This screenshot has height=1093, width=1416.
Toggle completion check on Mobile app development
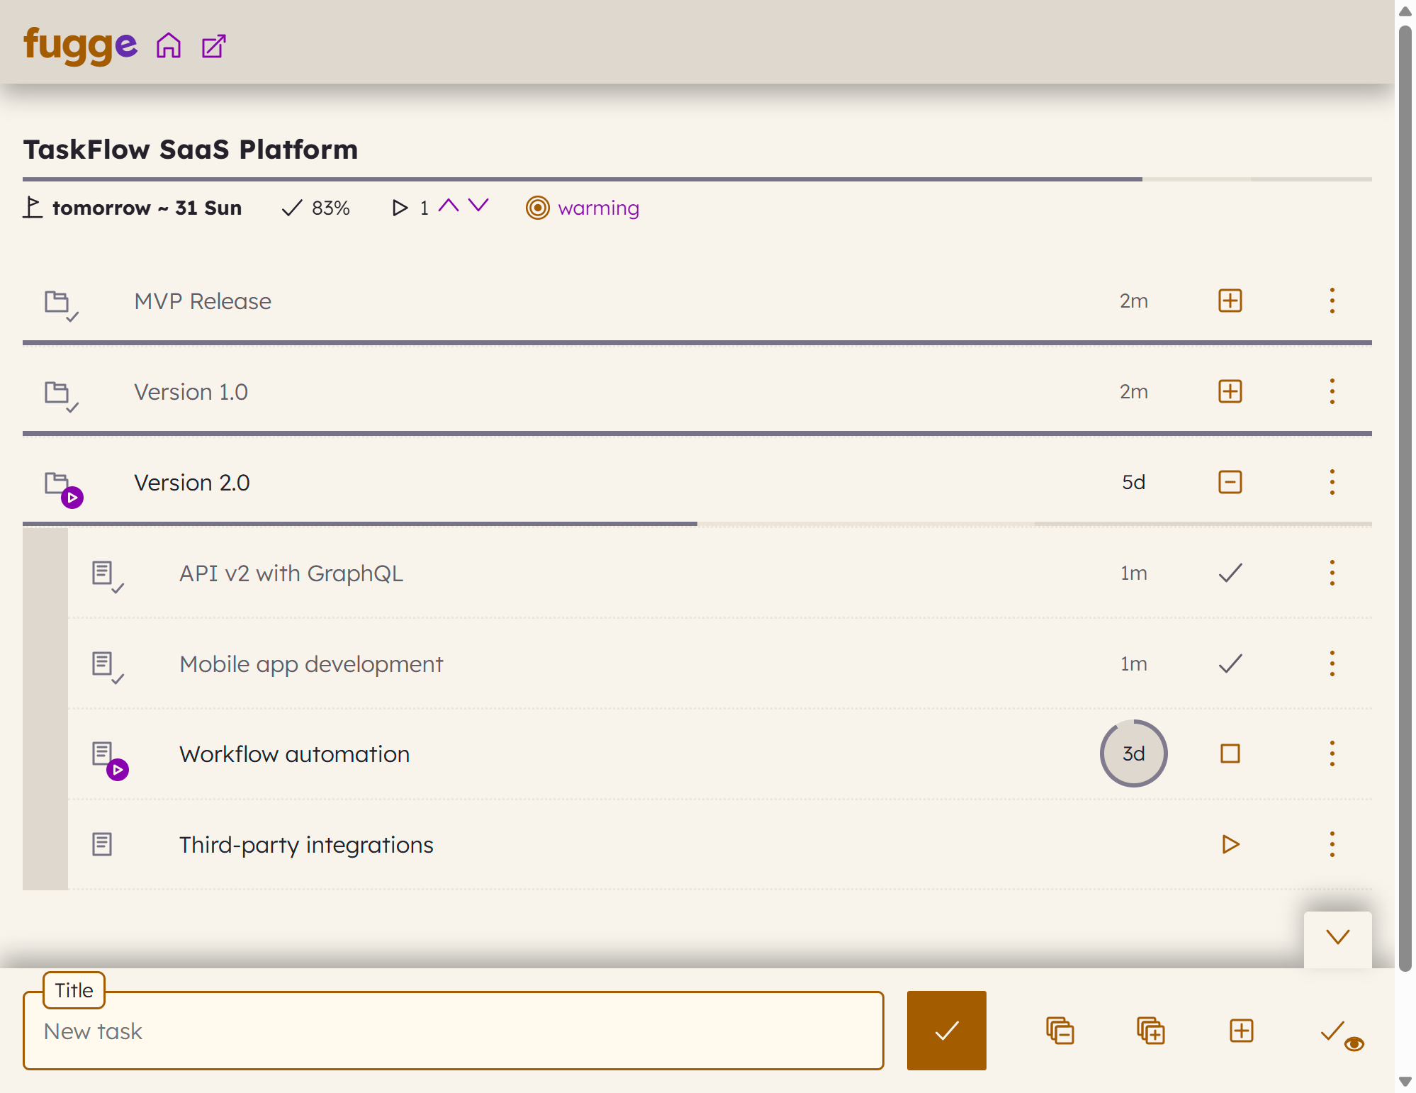click(1230, 663)
